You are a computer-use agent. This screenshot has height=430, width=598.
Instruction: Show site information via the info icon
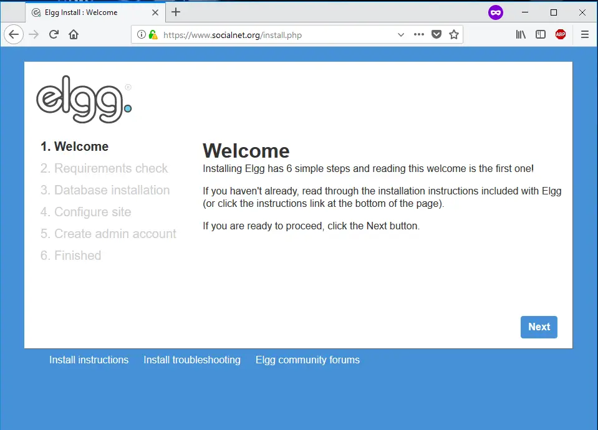pyautogui.click(x=142, y=35)
